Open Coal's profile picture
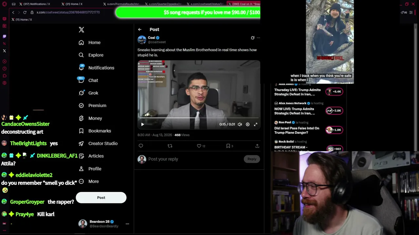Image resolution: width=419 pixels, height=235 pixels. click(142, 40)
